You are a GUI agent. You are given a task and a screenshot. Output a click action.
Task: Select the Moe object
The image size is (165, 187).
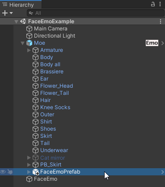[39, 43]
